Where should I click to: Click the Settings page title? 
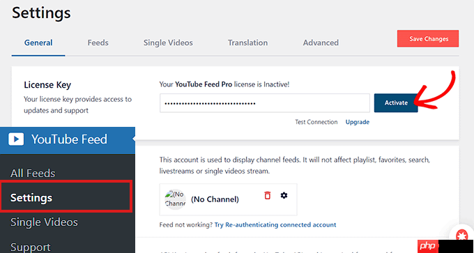[x=41, y=13]
